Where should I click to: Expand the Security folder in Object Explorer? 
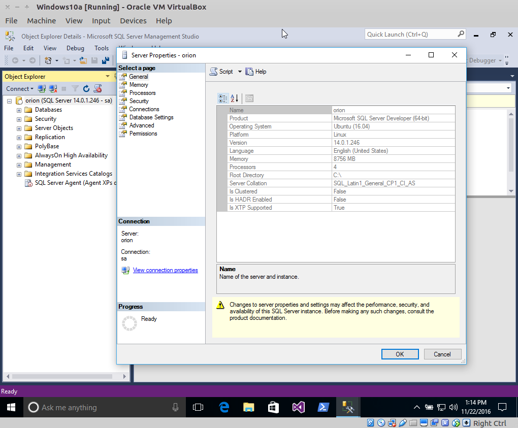tap(19, 119)
